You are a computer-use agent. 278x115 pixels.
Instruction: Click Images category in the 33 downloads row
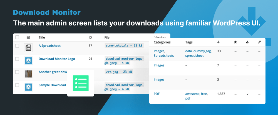click(x=159, y=51)
